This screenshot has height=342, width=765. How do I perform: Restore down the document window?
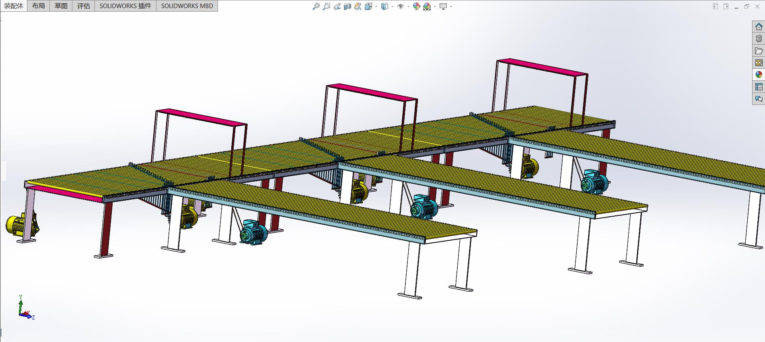747,6
